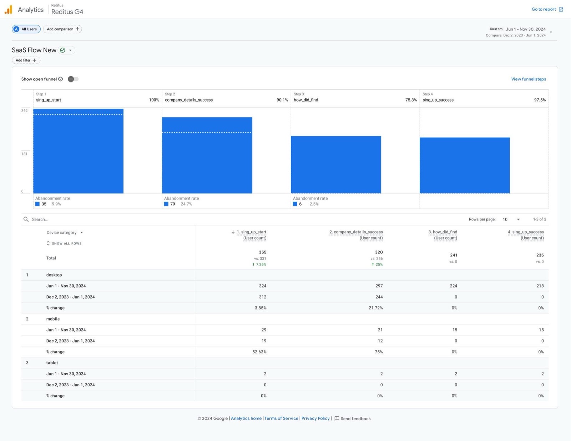The height and width of the screenshot is (441, 571).
Task: Click the Step 4 sing_up_success funnel bar
Action: [x=465, y=165]
